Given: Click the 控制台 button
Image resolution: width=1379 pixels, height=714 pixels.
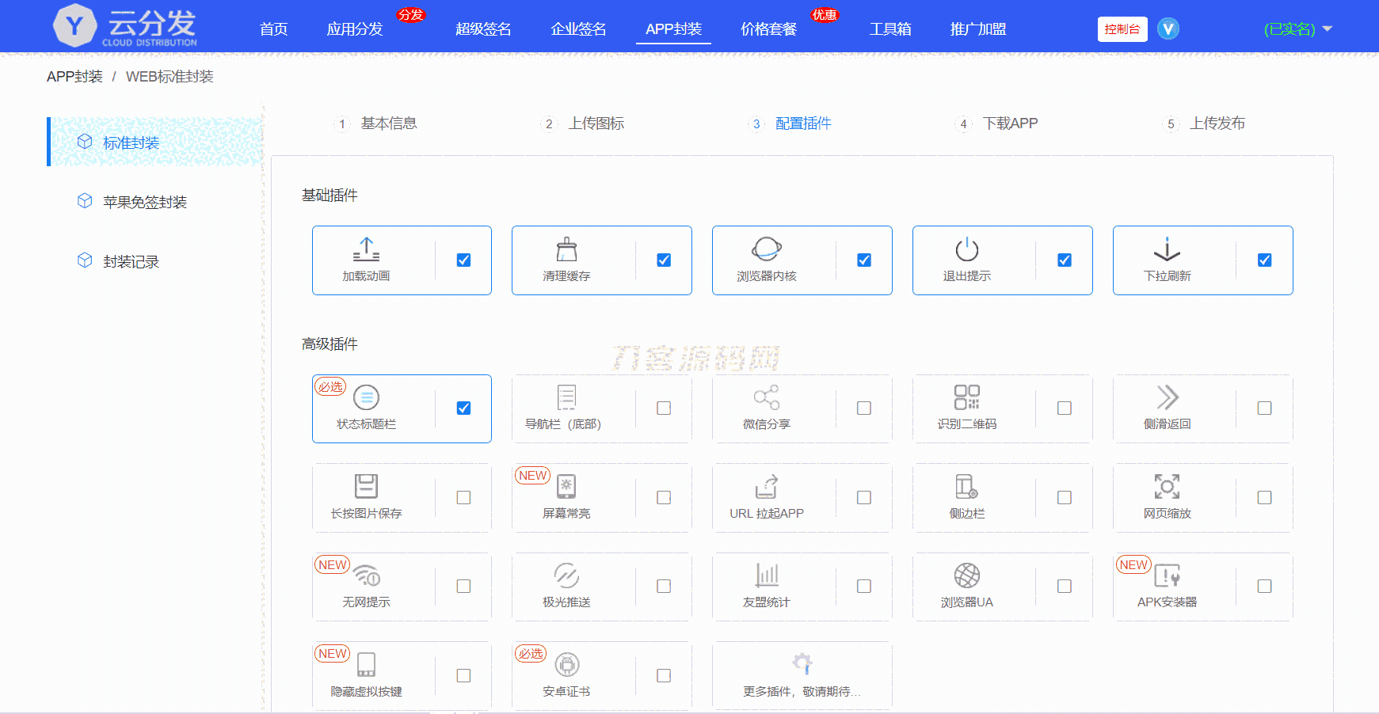Looking at the screenshot, I should 1122,29.
